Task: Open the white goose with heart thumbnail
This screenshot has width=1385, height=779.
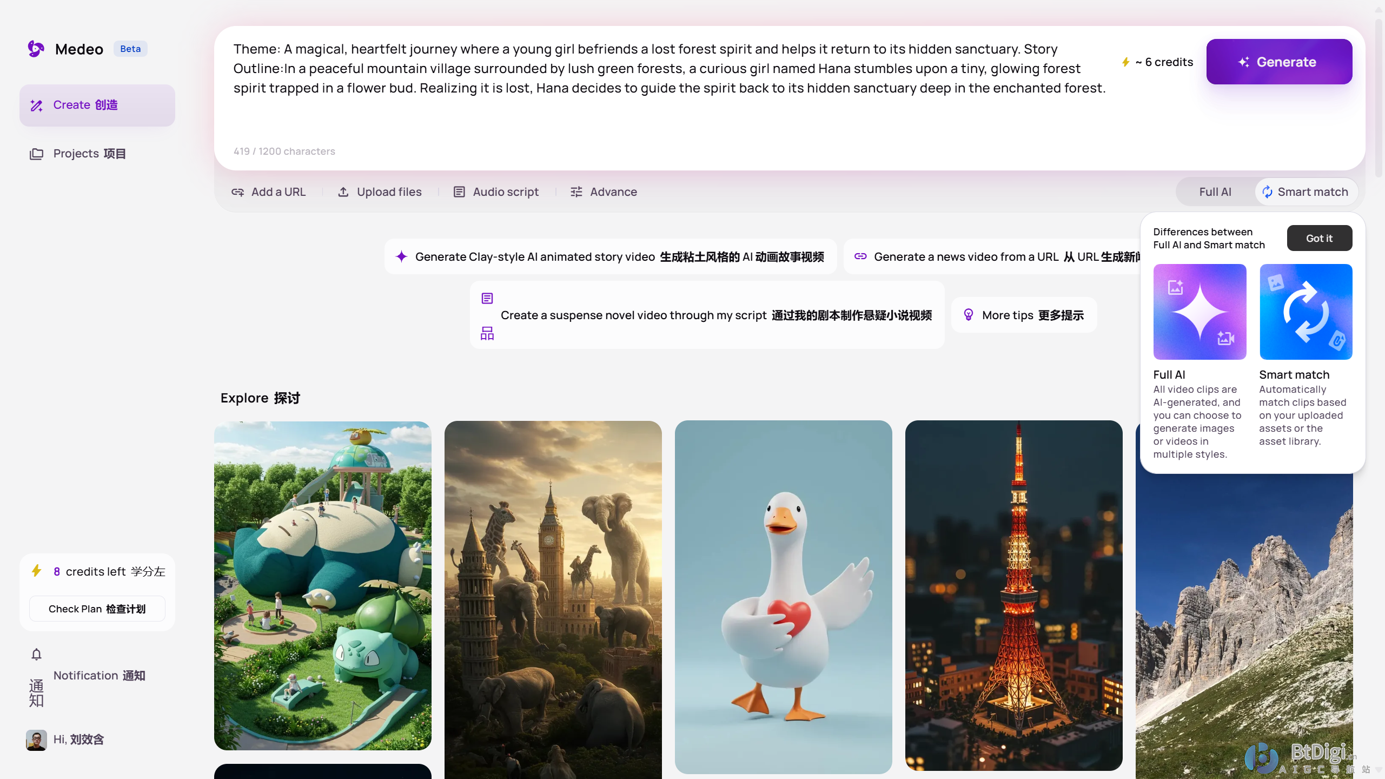Action: click(783, 597)
